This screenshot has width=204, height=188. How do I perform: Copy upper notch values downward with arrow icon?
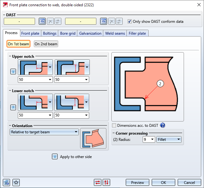[13, 72]
